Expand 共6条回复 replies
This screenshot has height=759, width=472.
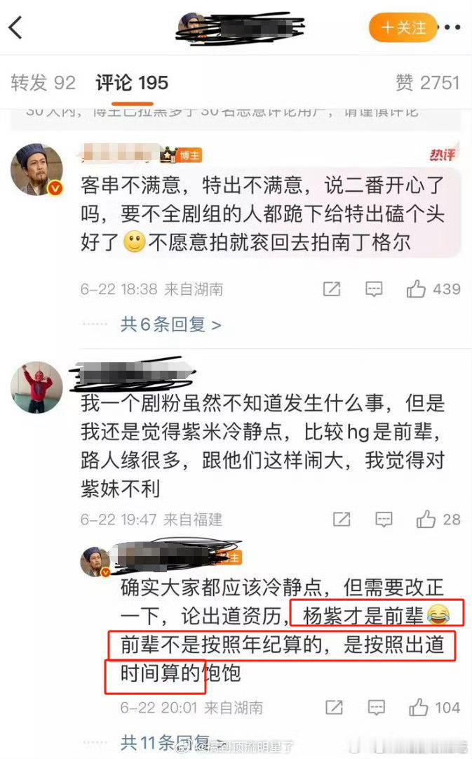pyautogui.click(x=170, y=324)
